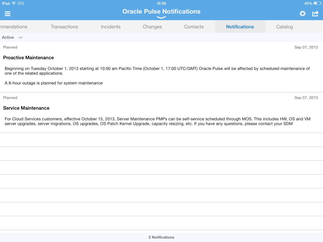Tap the 15:09 clock in status bar

point(161,3)
